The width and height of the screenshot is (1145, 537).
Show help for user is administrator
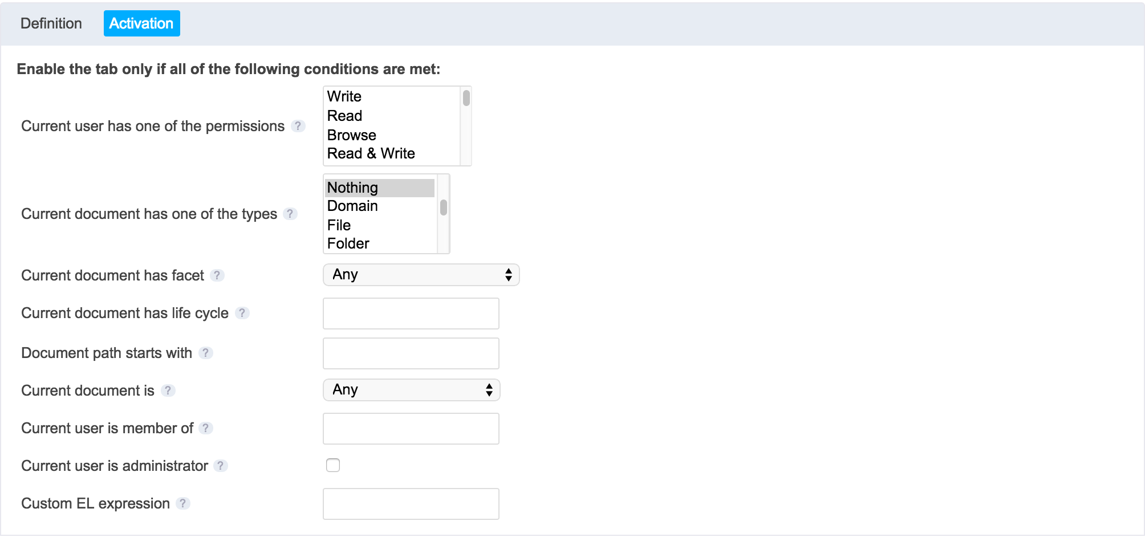pos(221,466)
